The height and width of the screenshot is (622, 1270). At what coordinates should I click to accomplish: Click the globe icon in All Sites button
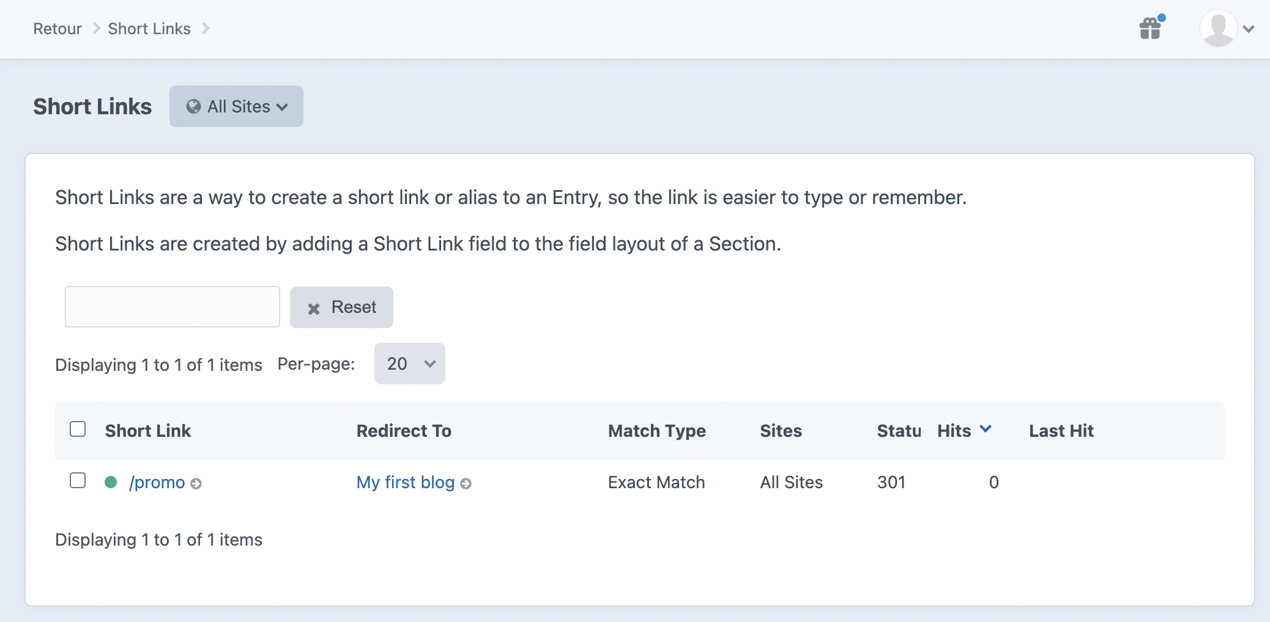tap(193, 106)
